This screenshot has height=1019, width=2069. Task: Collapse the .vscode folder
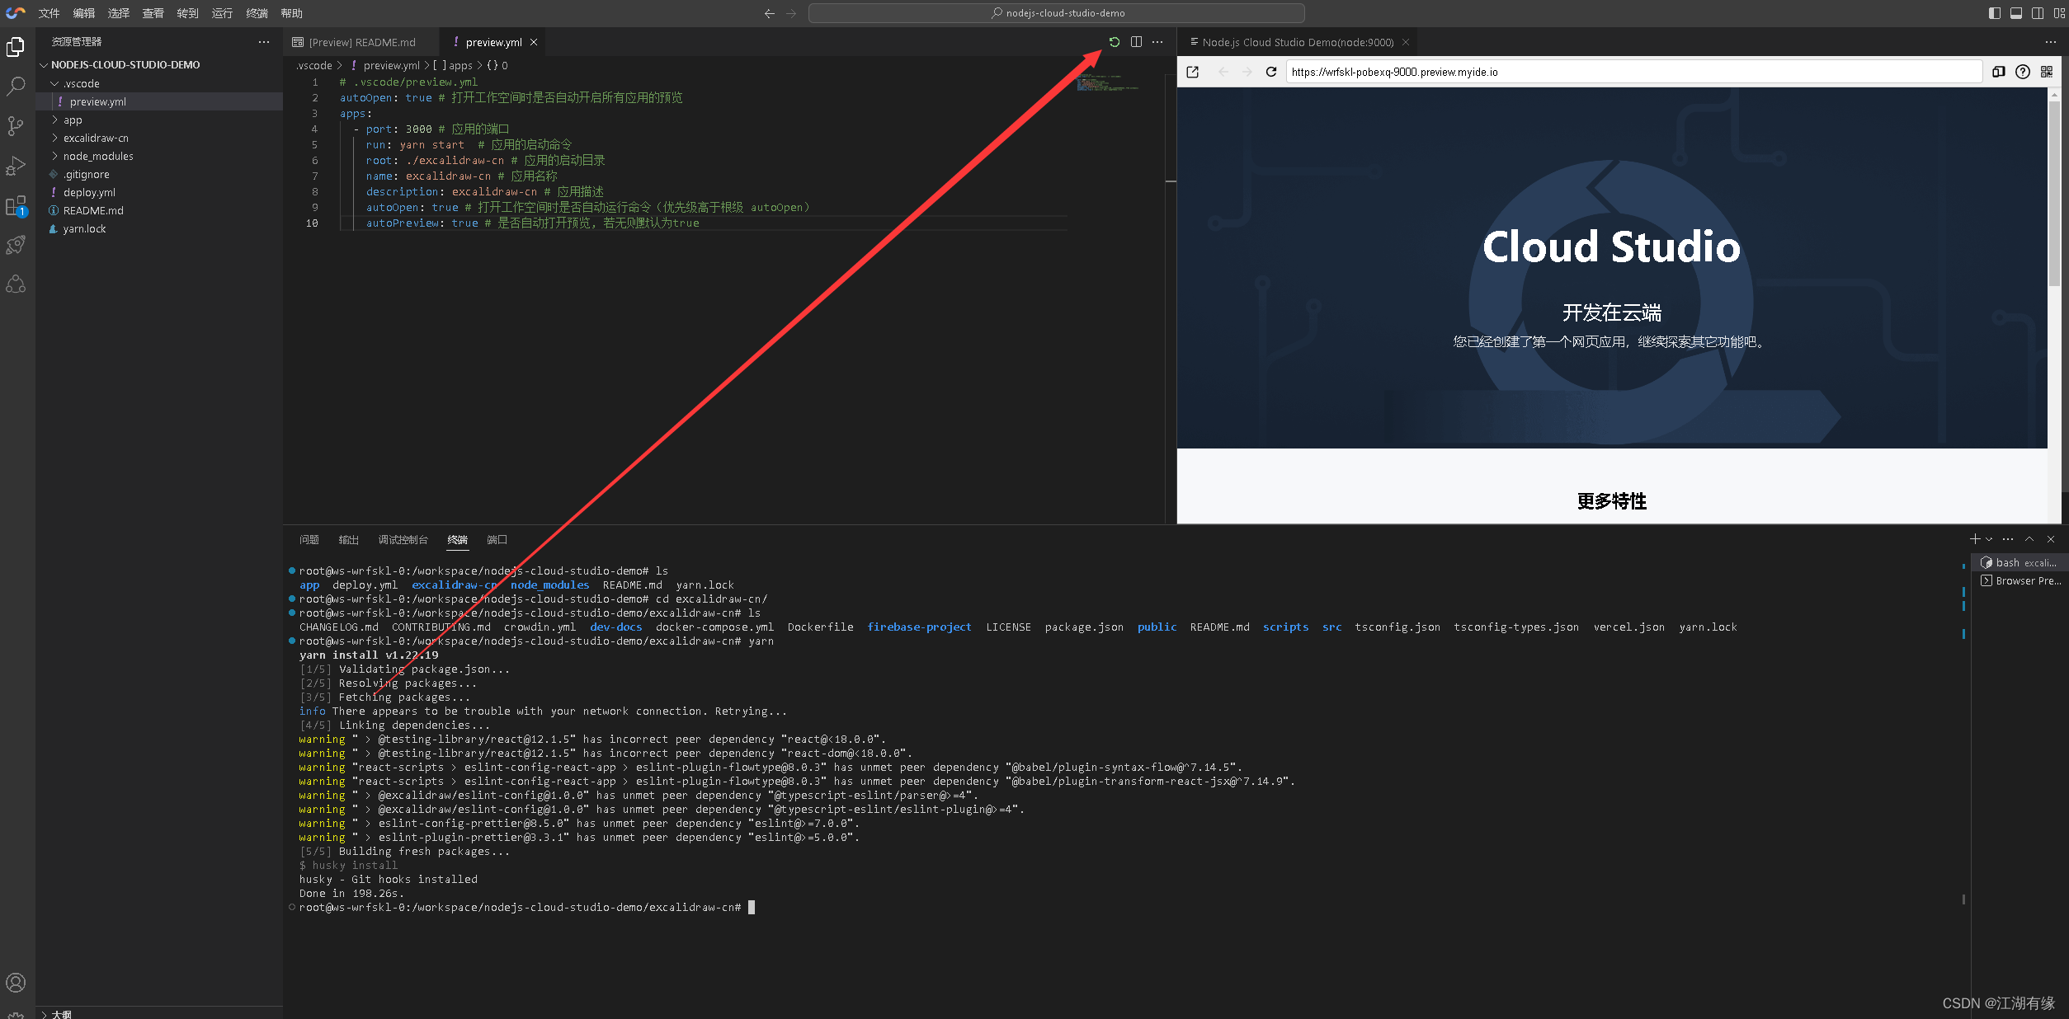click(81, 83)
